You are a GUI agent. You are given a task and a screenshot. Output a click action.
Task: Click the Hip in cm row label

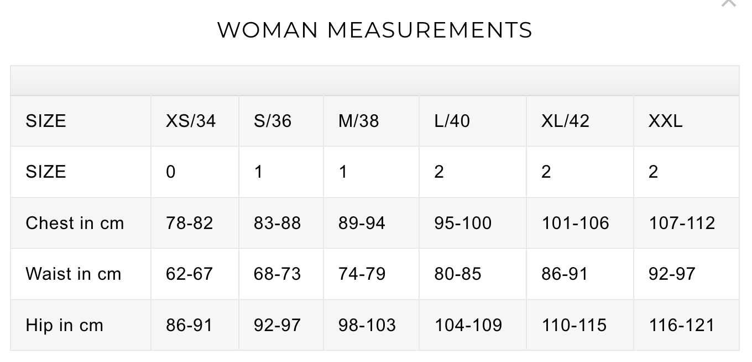pos(65,325)
